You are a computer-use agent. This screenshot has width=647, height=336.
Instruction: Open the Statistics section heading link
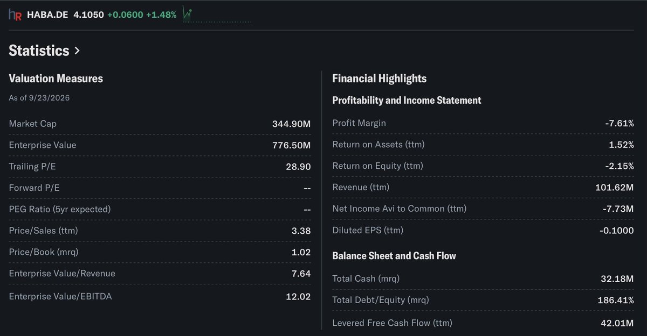pos(39,51)
